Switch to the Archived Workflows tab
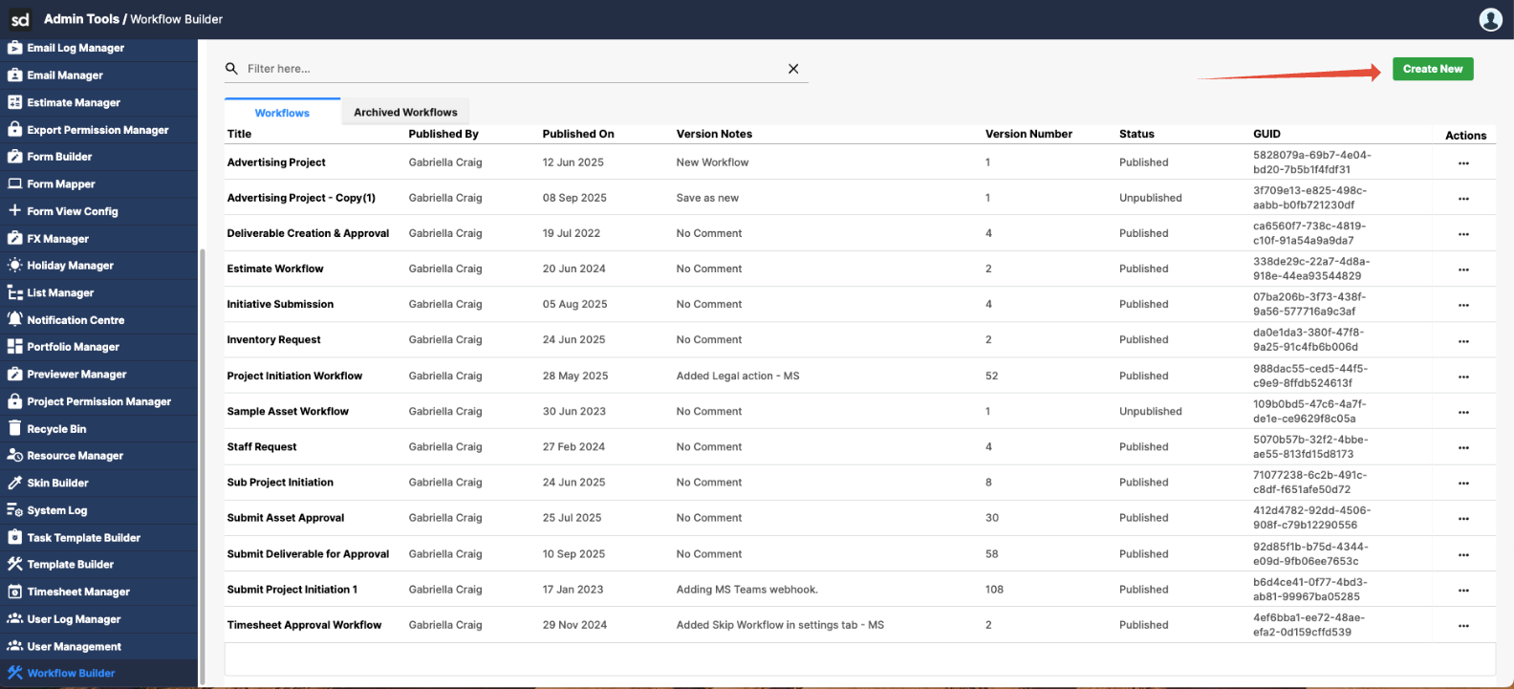 pyautogui.click(x=405, y=112)
